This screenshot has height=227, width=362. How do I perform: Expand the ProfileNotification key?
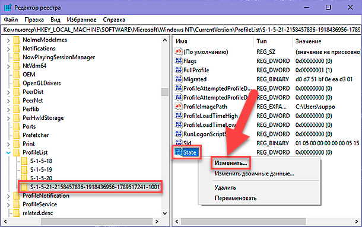coord(8,196)
